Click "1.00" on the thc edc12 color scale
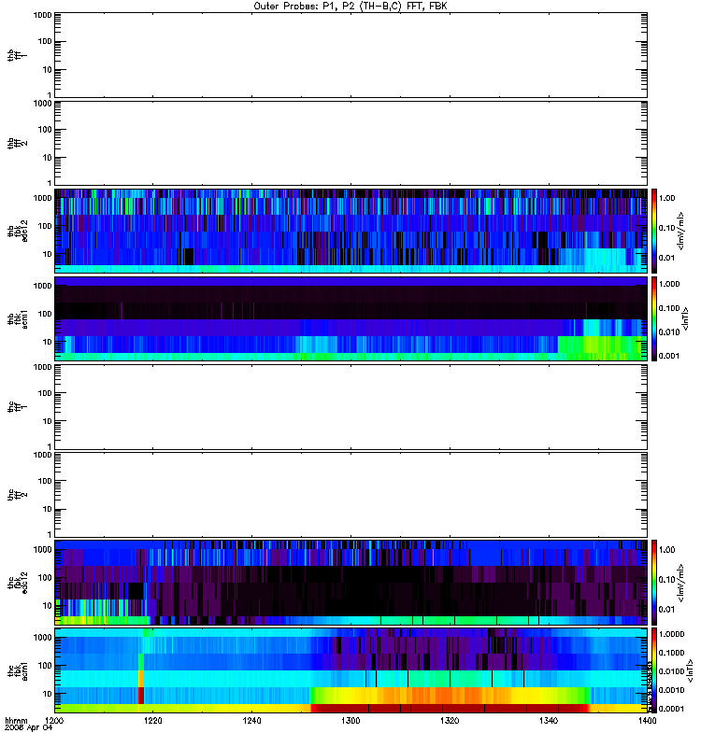The height and width of the screenshot is (747, 701). click(x=667, y=550)
